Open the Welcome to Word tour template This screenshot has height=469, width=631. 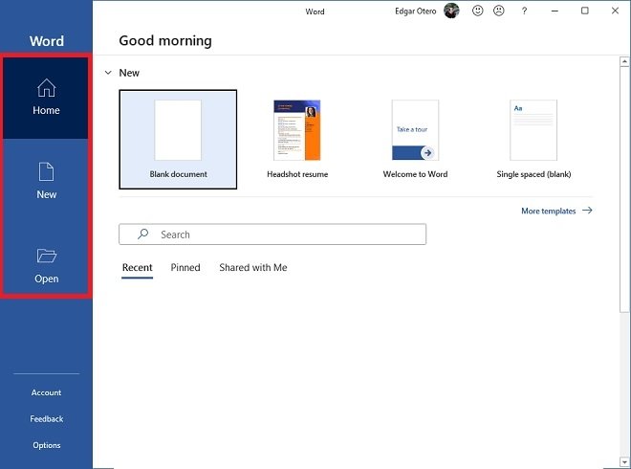tap(415, 140)
